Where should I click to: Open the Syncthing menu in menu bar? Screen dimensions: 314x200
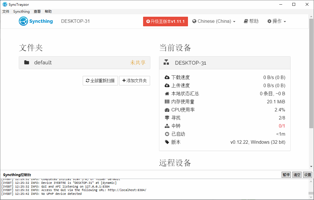21,12
